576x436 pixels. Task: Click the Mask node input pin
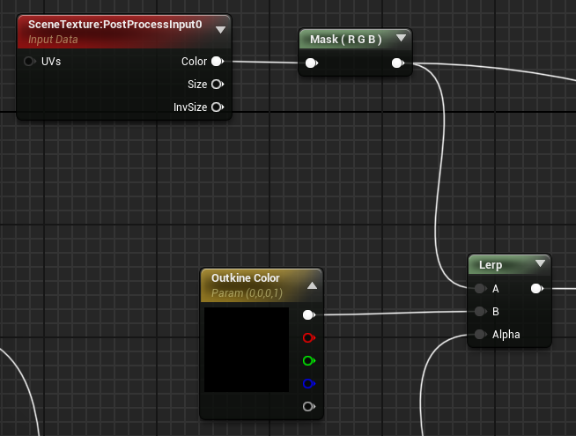coord(311,63)
